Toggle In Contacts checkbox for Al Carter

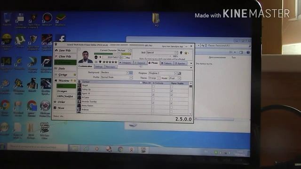153,99
